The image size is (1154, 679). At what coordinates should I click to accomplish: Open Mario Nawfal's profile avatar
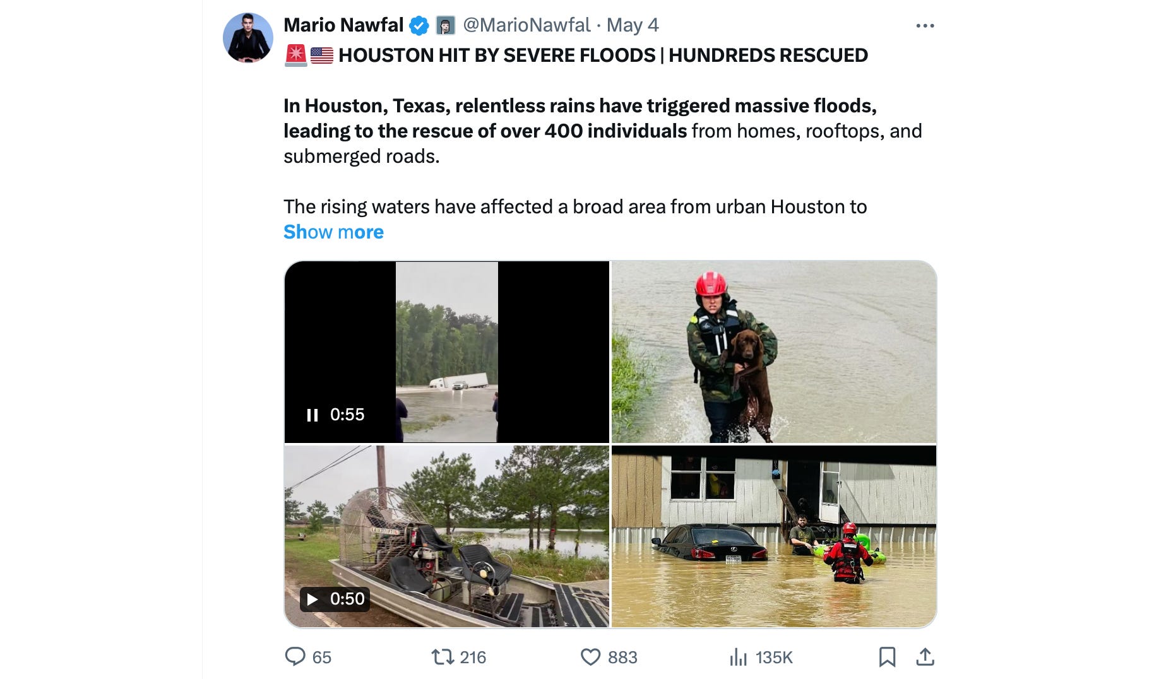point(248,38)
